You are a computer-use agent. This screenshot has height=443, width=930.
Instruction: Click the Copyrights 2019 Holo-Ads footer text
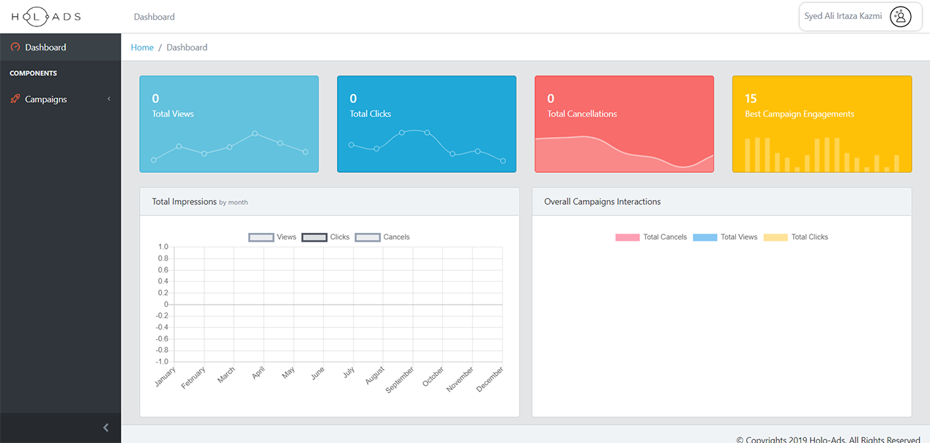(828, 439)
